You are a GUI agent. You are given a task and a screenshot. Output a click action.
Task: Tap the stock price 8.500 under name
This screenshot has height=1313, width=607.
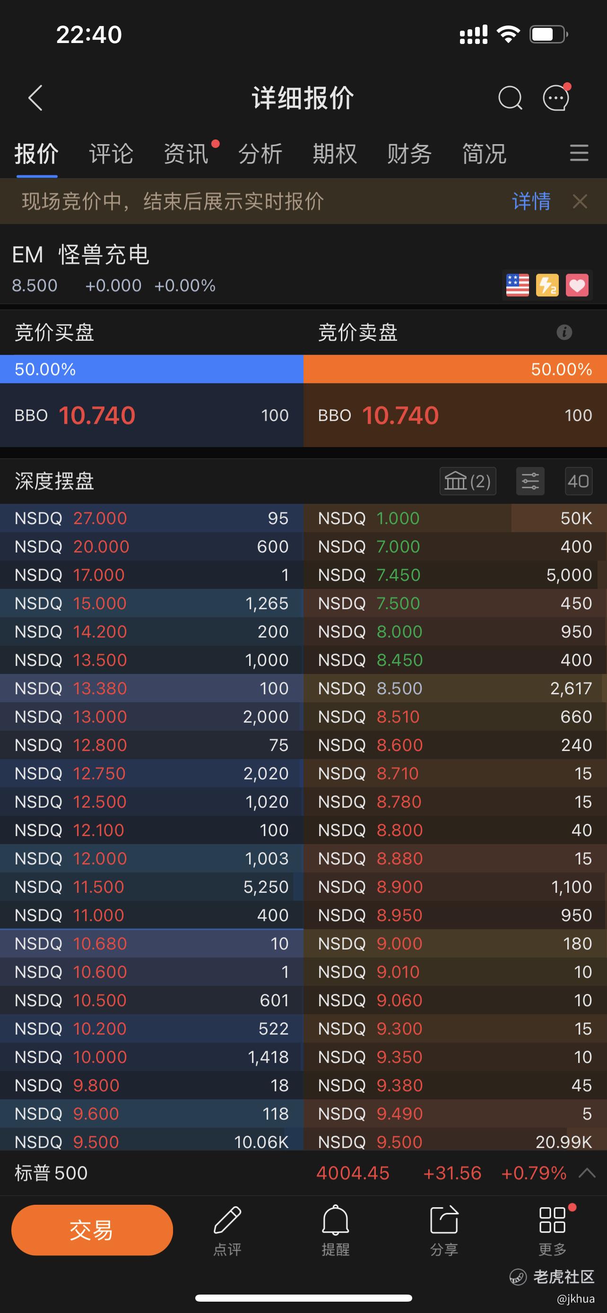pyautogui.click(x=35, y=285)
